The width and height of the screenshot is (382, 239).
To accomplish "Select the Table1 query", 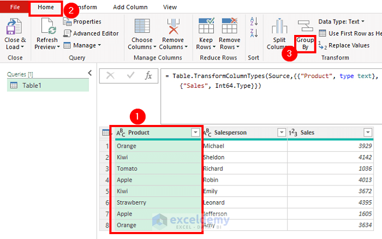I will coord(48,85).
